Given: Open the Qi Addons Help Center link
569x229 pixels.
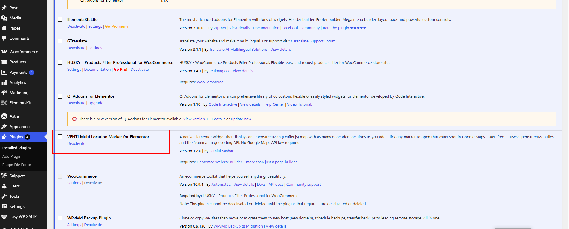Looking at the screenshot, I should [274, 104].
